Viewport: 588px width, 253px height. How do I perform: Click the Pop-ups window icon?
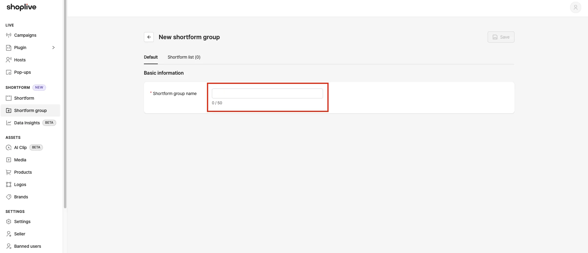click(9, 72)
